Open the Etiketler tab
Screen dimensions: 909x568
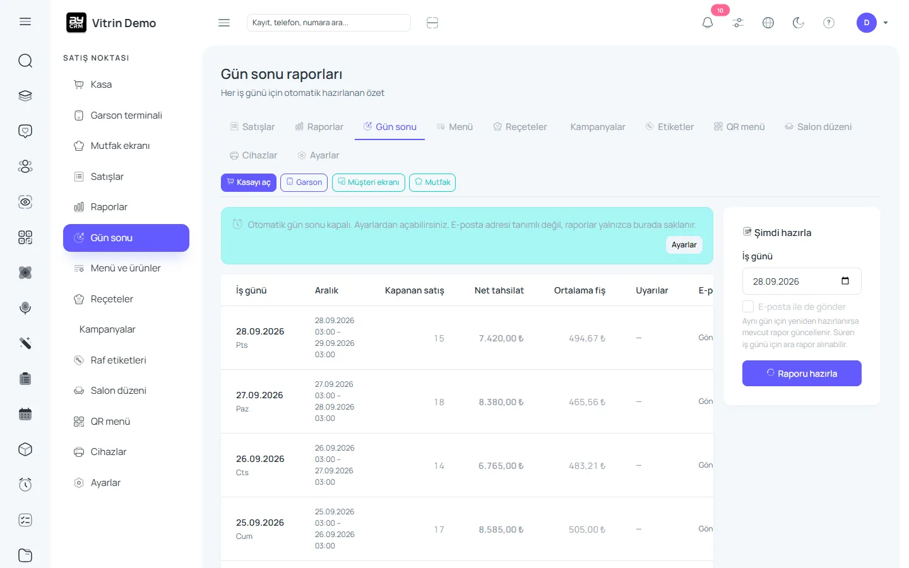670,127
